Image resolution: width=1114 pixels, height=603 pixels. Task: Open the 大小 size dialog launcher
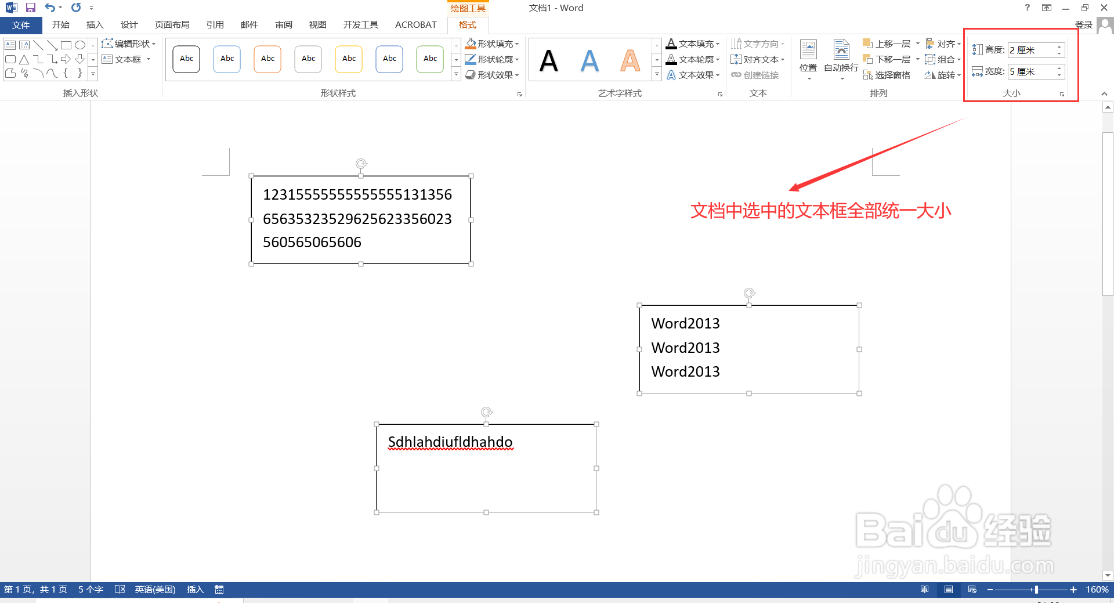1062,94
